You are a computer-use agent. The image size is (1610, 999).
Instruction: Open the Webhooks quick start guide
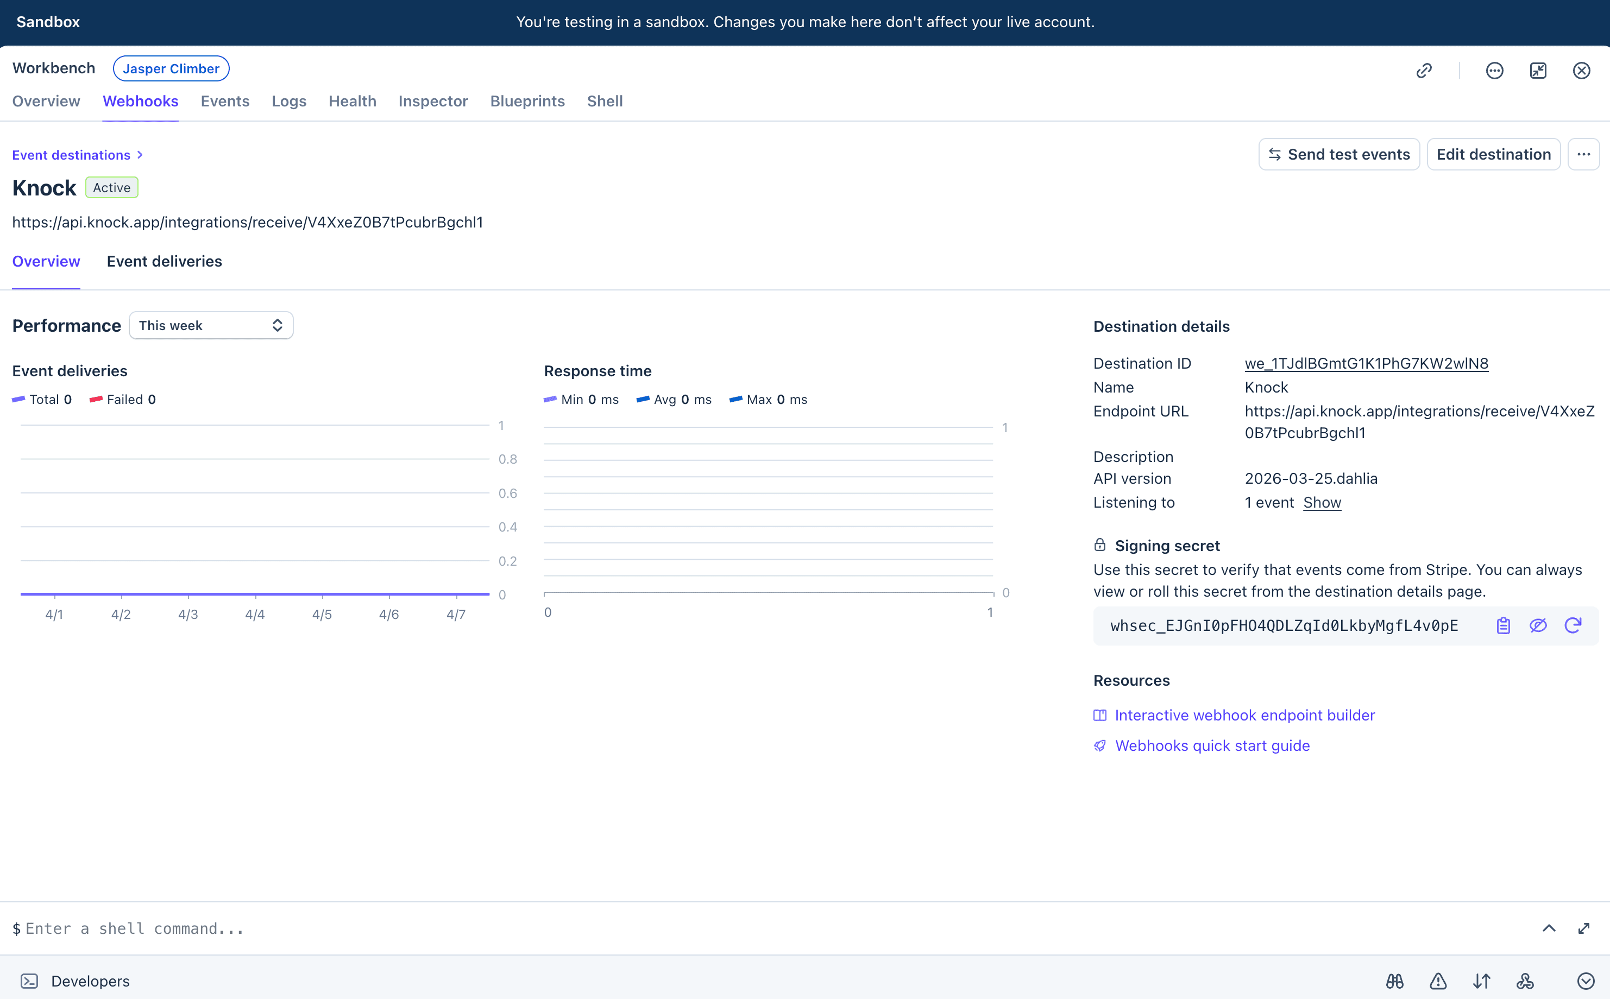click(1212, 745)
